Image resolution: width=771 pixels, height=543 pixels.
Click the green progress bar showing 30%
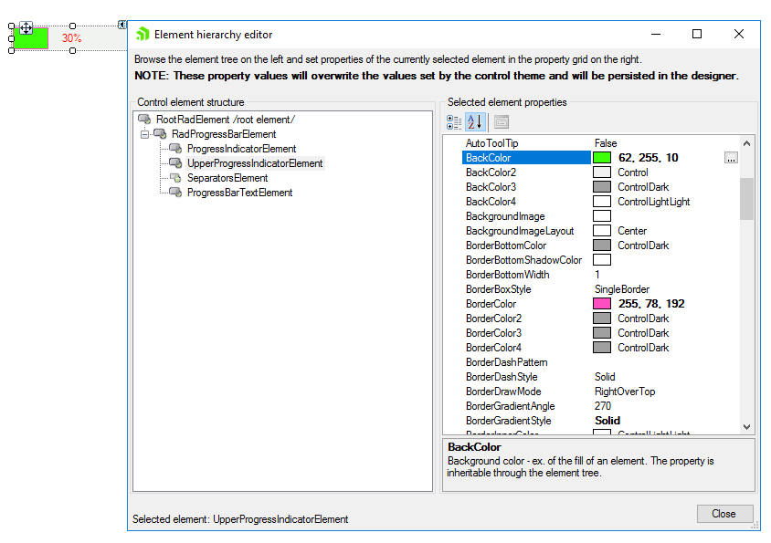click(x=30, y=38)
